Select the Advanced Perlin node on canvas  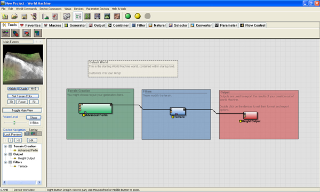coord(95,108)
